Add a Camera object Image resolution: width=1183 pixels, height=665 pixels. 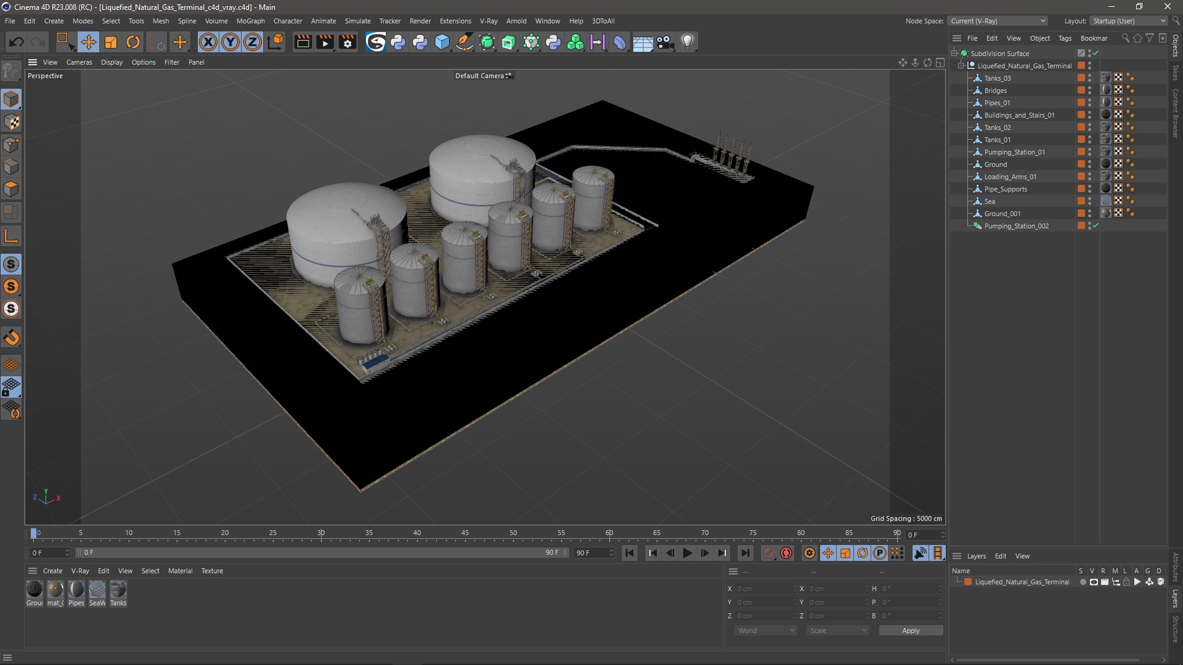[665, 42]
